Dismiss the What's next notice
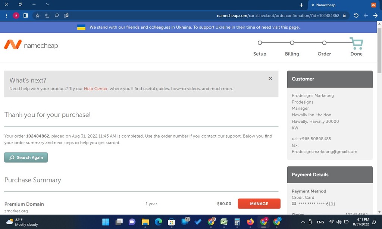The image size is (382, 229). click(270, 78)
